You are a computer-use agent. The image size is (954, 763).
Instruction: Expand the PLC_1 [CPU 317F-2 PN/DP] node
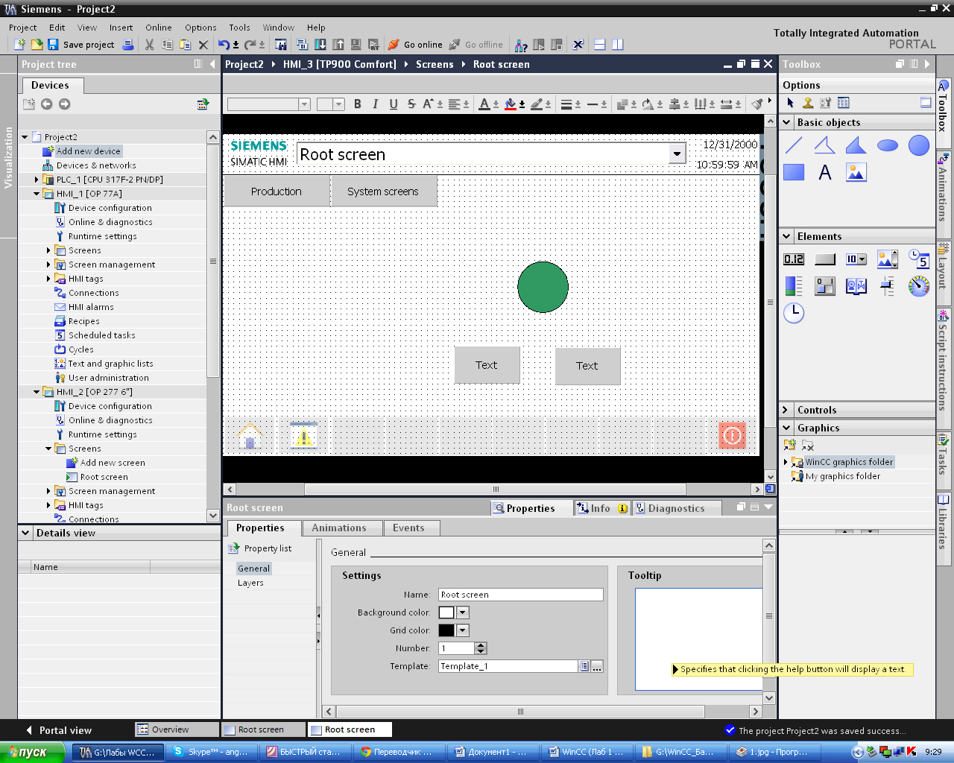pos(37,180)
